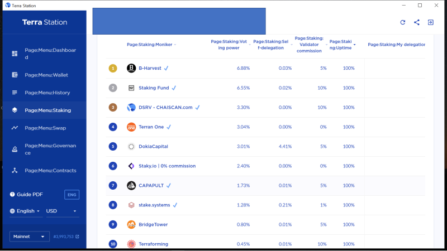Open the BridgeTower validator link
The height and width of the screenshot is (251, 447).
[x=153, y=225]
